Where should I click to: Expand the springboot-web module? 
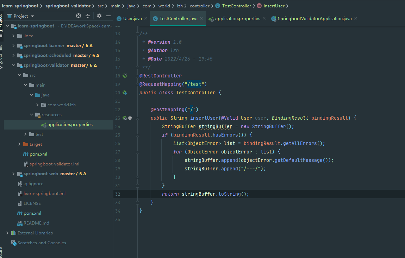point(13,174)
